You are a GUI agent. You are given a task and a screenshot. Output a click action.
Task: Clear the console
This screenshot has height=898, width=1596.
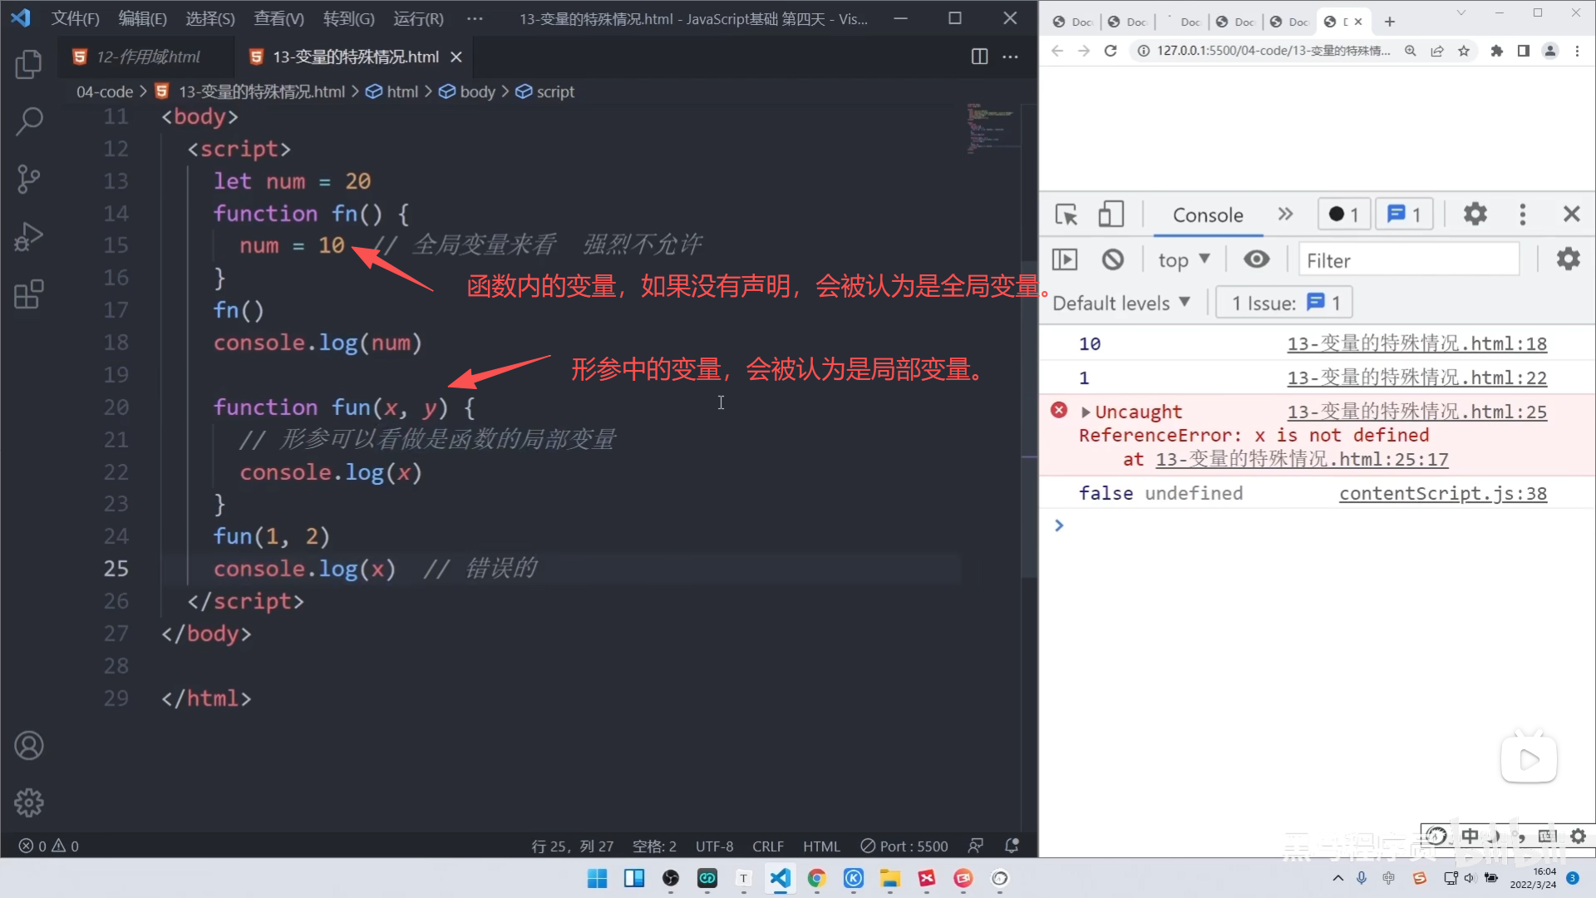click(1112, 260)
